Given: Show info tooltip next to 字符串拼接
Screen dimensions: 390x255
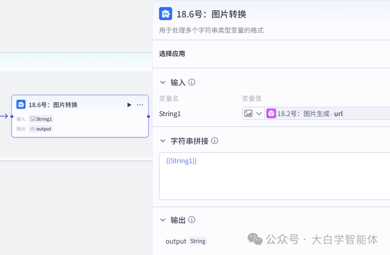Looking at the screenshot, I should (214, 141).
